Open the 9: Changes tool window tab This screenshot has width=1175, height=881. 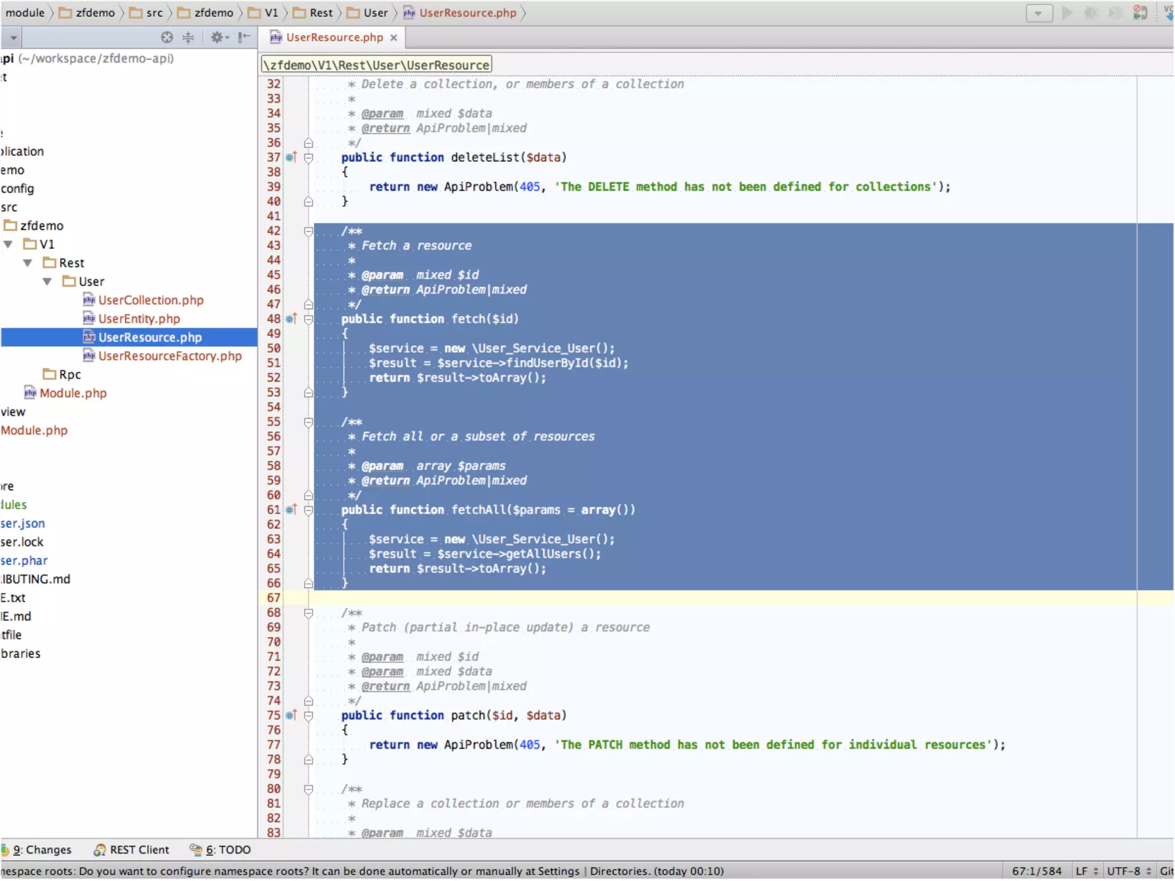[x=42, y=849]
